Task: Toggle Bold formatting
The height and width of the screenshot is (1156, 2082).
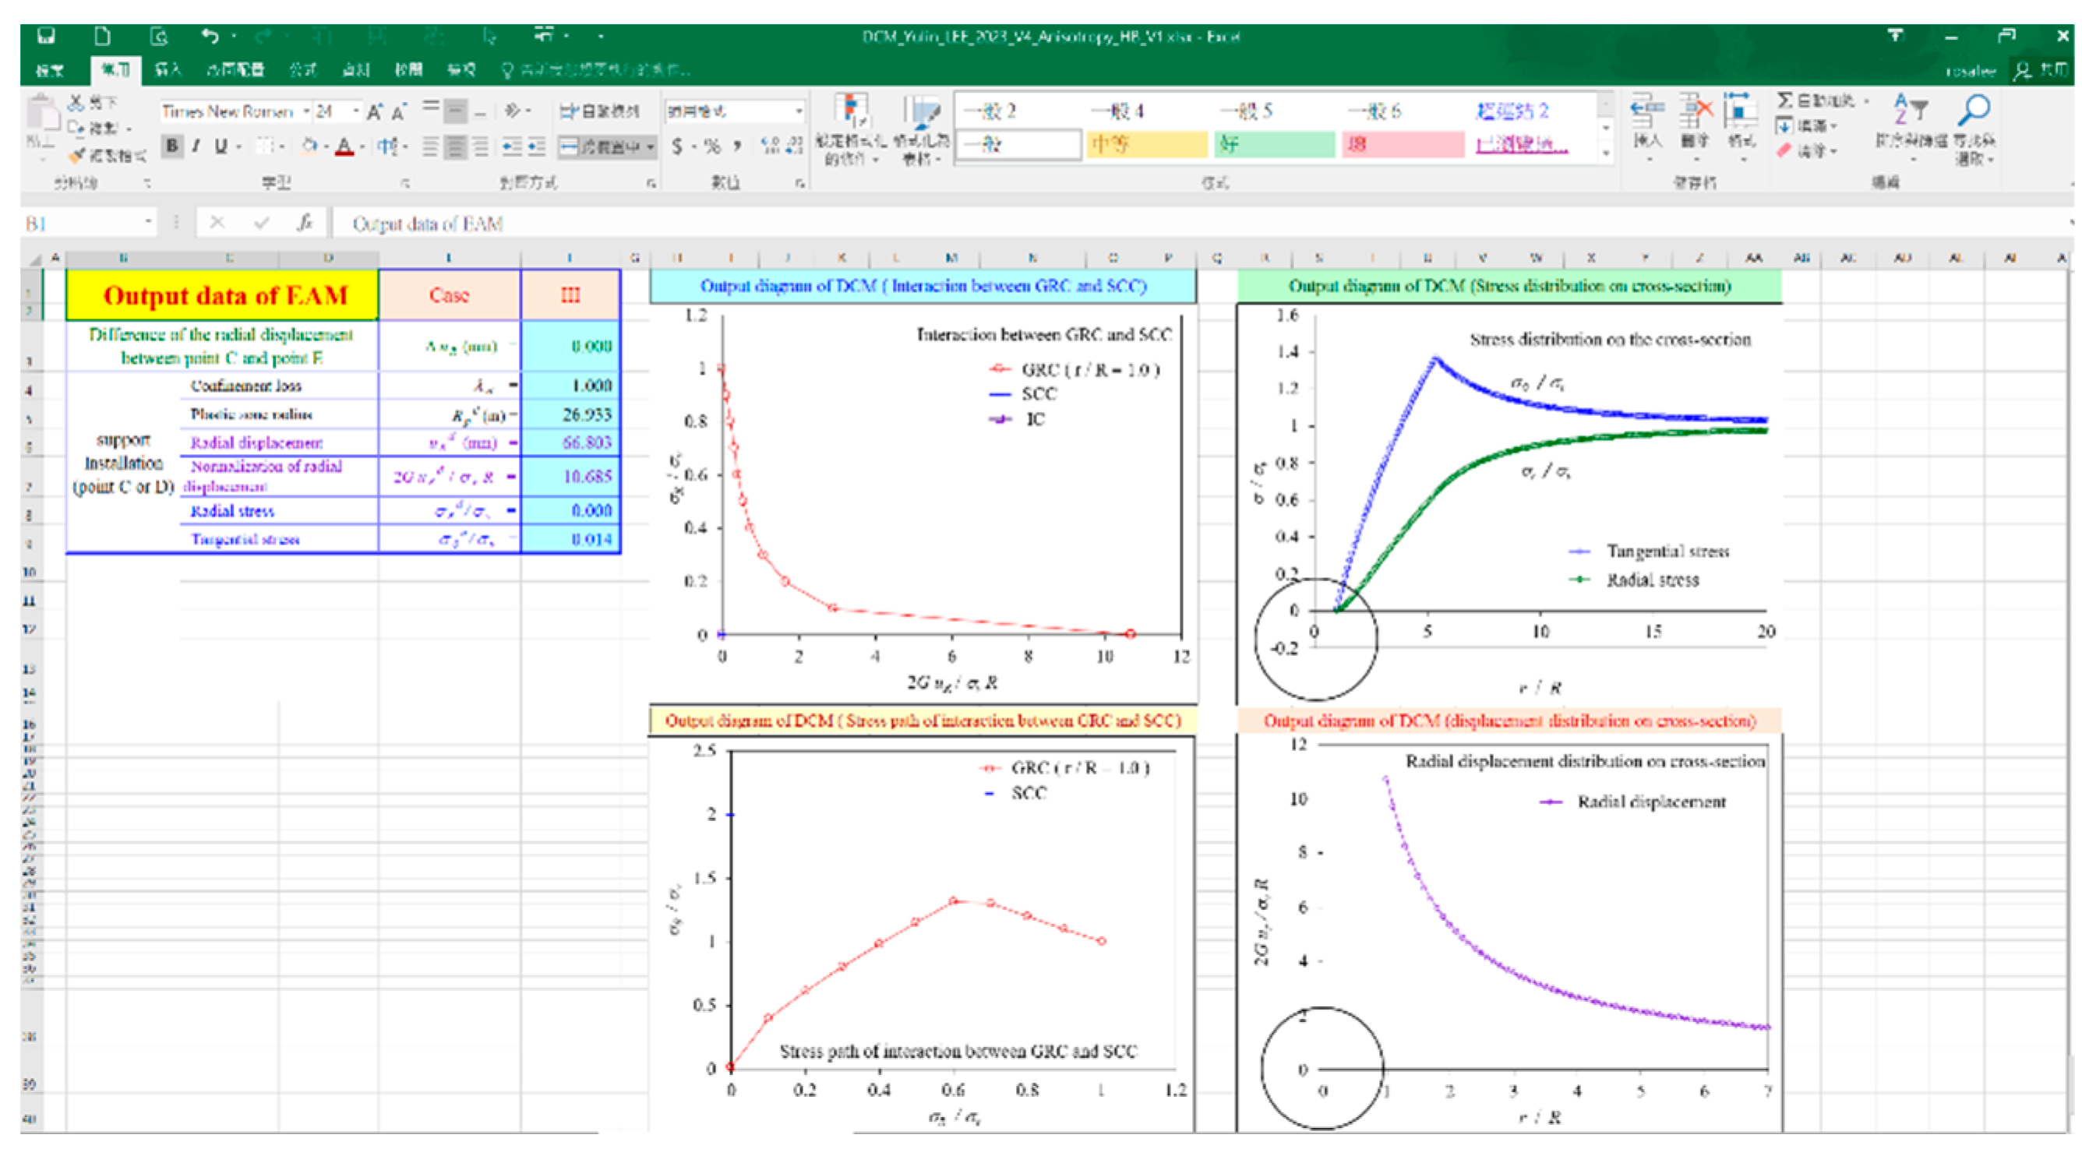Action: (172, 146)
